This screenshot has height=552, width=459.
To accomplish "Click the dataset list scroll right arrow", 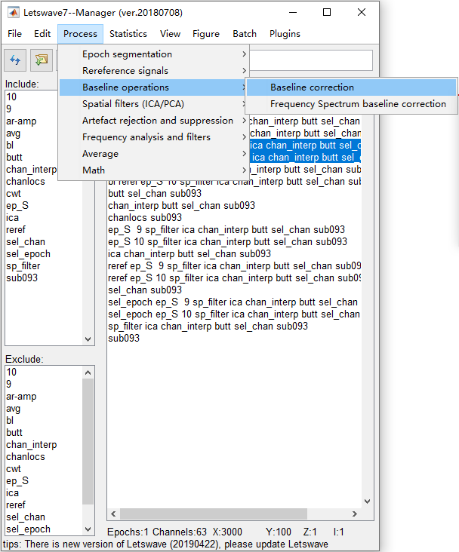I will (x=355, y=514).
